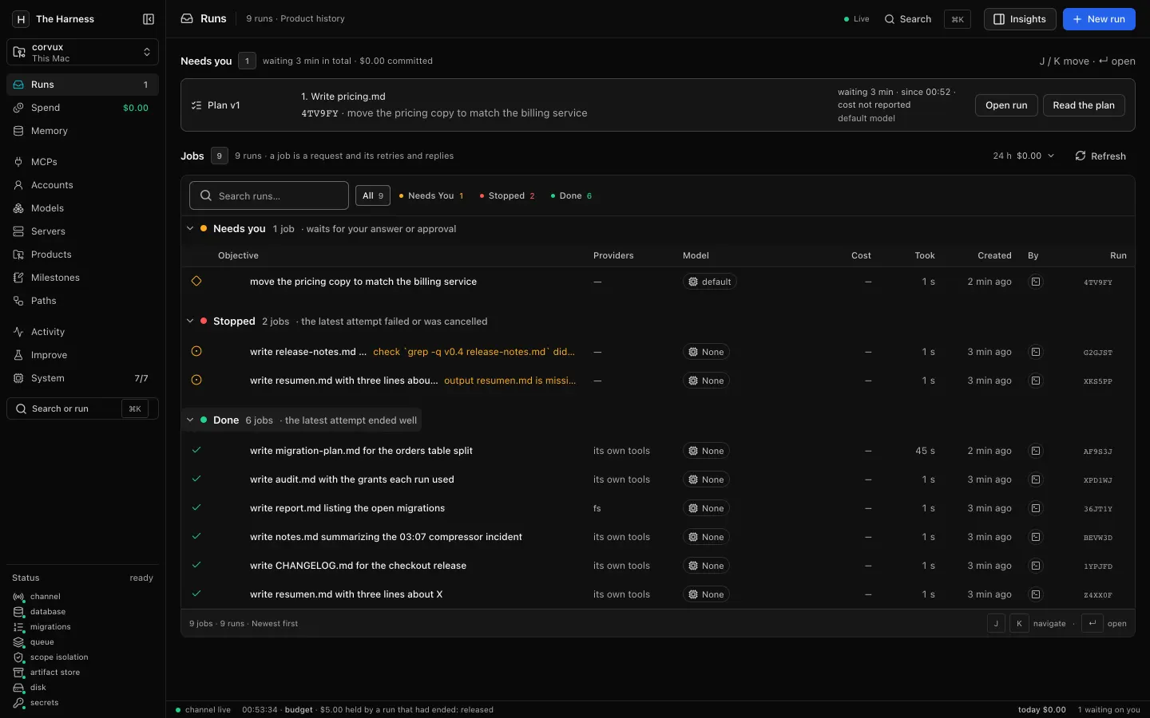This screenshot has width=1150, height=718.
Task: Open the Activity pulse icon item
Action: (18, 332)
